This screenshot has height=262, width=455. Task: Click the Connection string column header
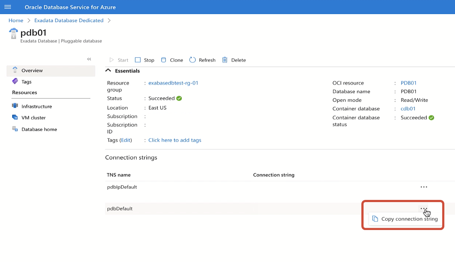pyautogui.click(x=274, y=175)
